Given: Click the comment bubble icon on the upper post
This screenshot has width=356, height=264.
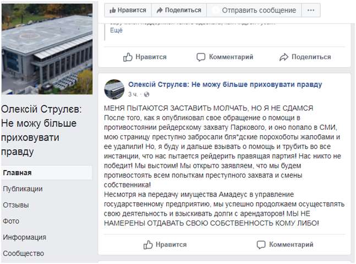Looking at the screenshot, I should (201, 57).
